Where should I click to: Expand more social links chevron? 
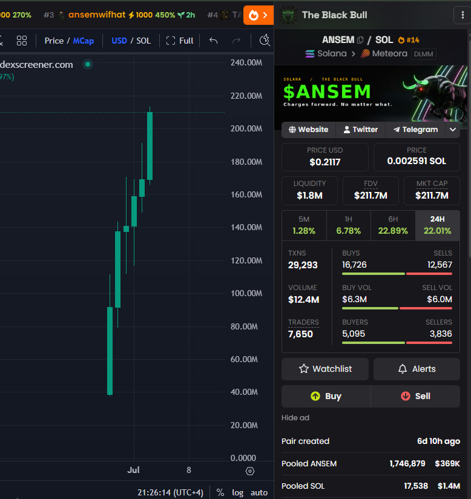[453, 130]
